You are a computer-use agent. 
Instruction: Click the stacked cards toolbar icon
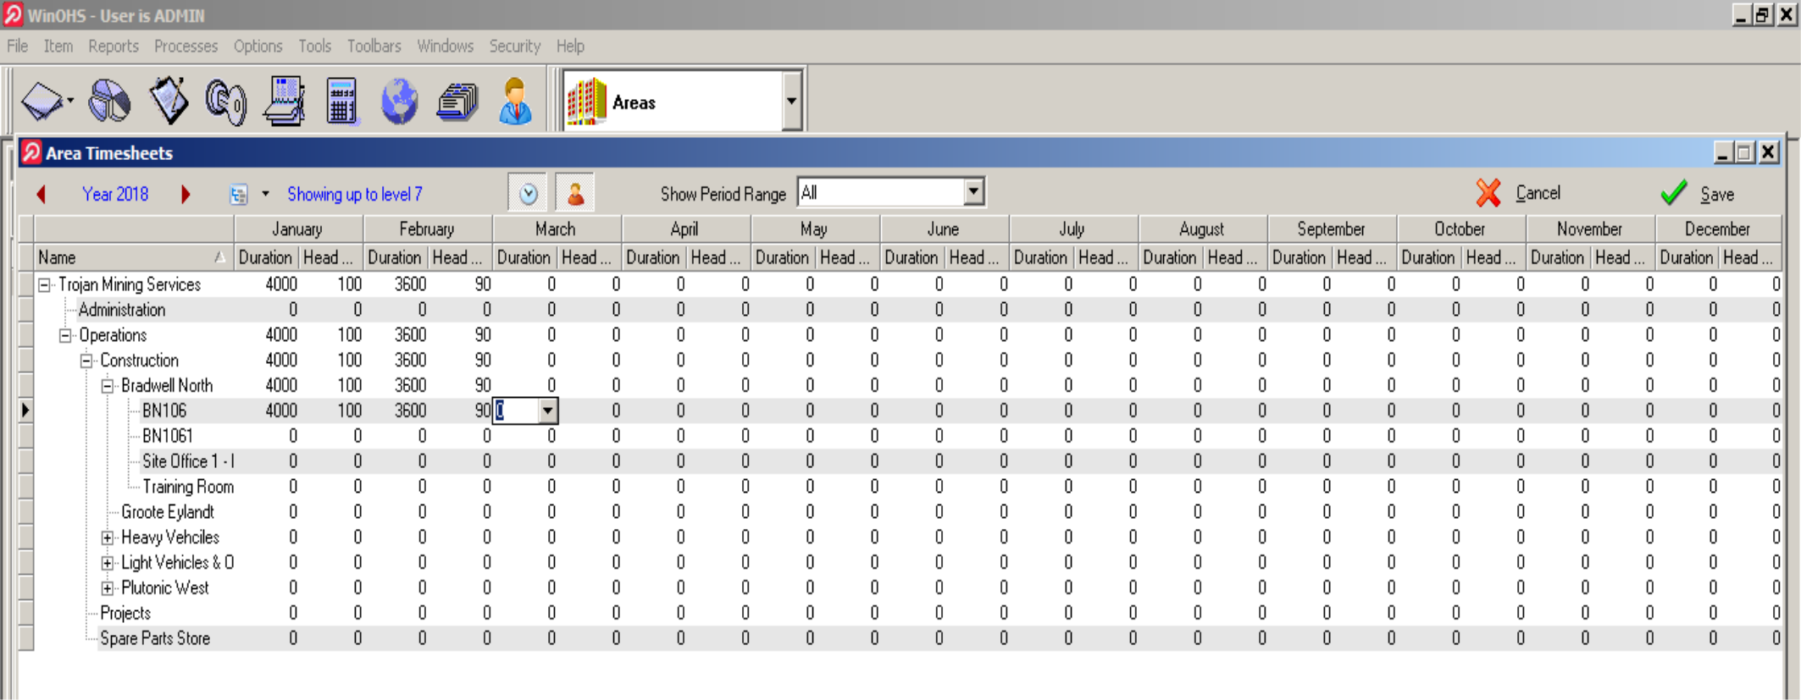point(457,102)
